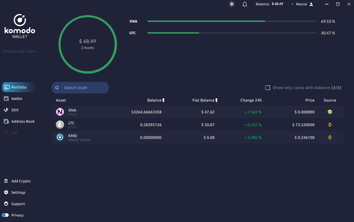Click the swap source icon on the LTC row
This screenshot has width=354, height=222.
330,125
